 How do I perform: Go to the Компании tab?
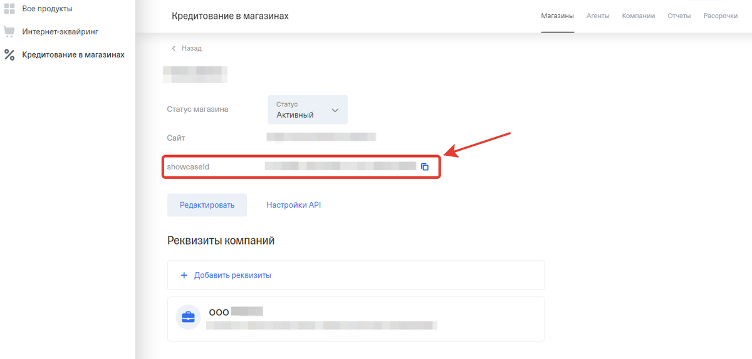tap(638, 16)
